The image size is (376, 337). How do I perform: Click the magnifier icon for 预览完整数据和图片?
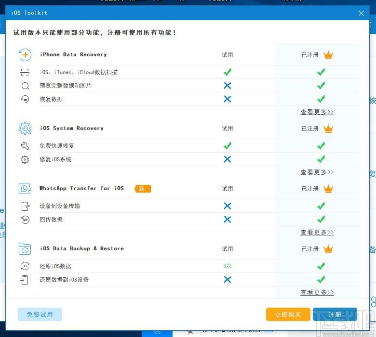click(x=25, y=86)
